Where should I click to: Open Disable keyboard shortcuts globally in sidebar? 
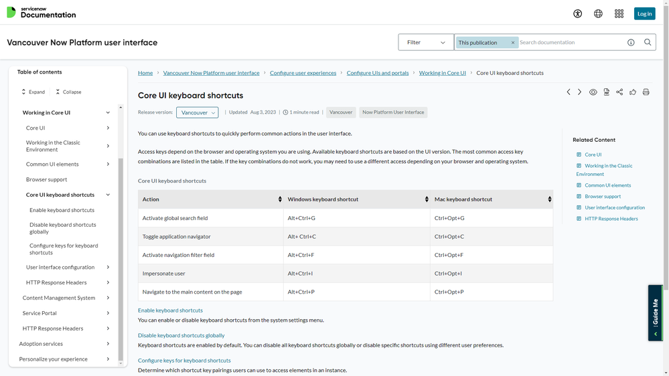[x=63, y=228]
